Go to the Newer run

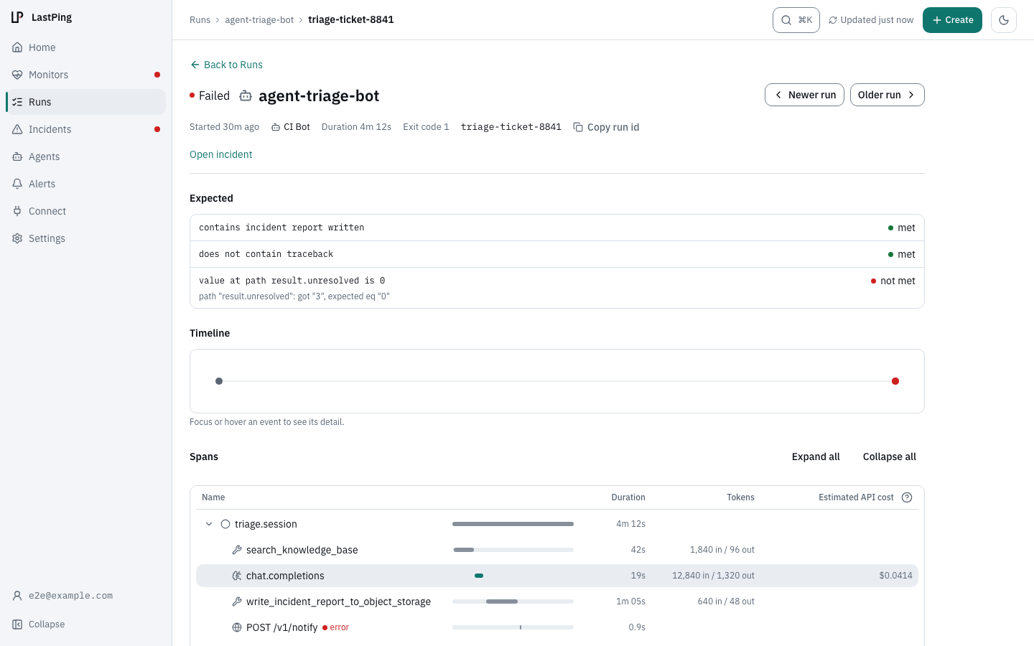(x=804, y=95)
